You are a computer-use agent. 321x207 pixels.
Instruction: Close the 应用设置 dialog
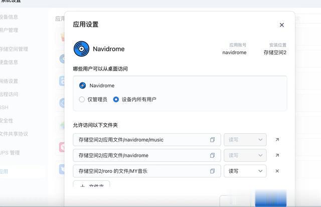pyautogui.click(x=282, y=25)
